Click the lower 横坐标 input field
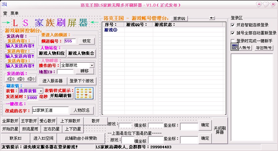Screen dimensions: 278x151 (x=156, y=140)
